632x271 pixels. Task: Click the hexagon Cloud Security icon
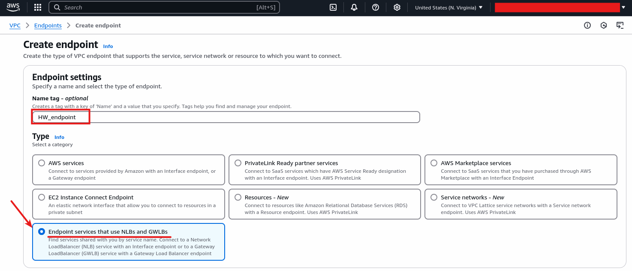click(604, 25)
